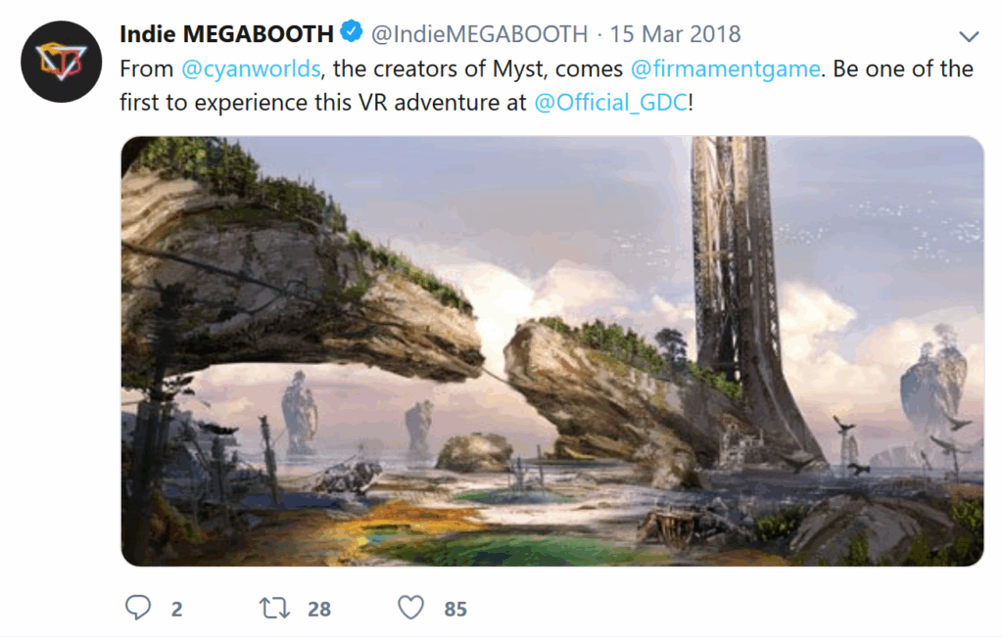Click the @IndieMEGABOOTH handle
Screen dimensions: 1003x637
tap(479, 34)
